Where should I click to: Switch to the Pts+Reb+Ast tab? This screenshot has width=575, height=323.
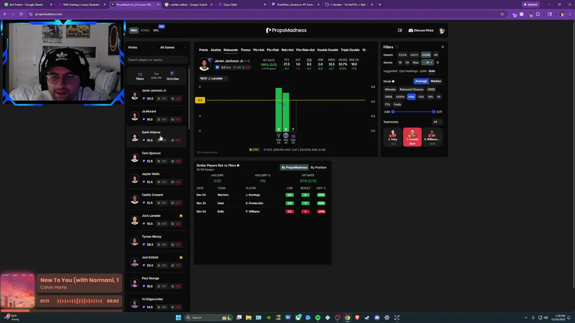pyautogui.click(x=305, y=50)
